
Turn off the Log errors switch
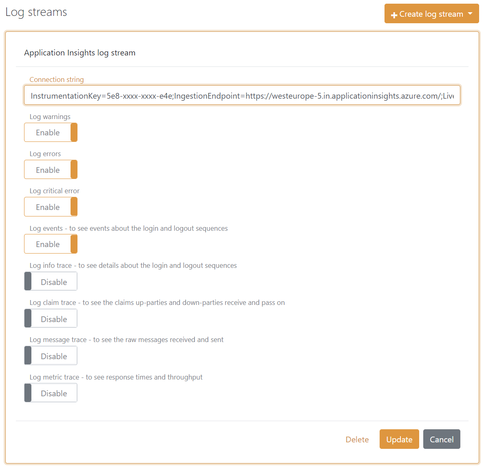pos(51,169)
